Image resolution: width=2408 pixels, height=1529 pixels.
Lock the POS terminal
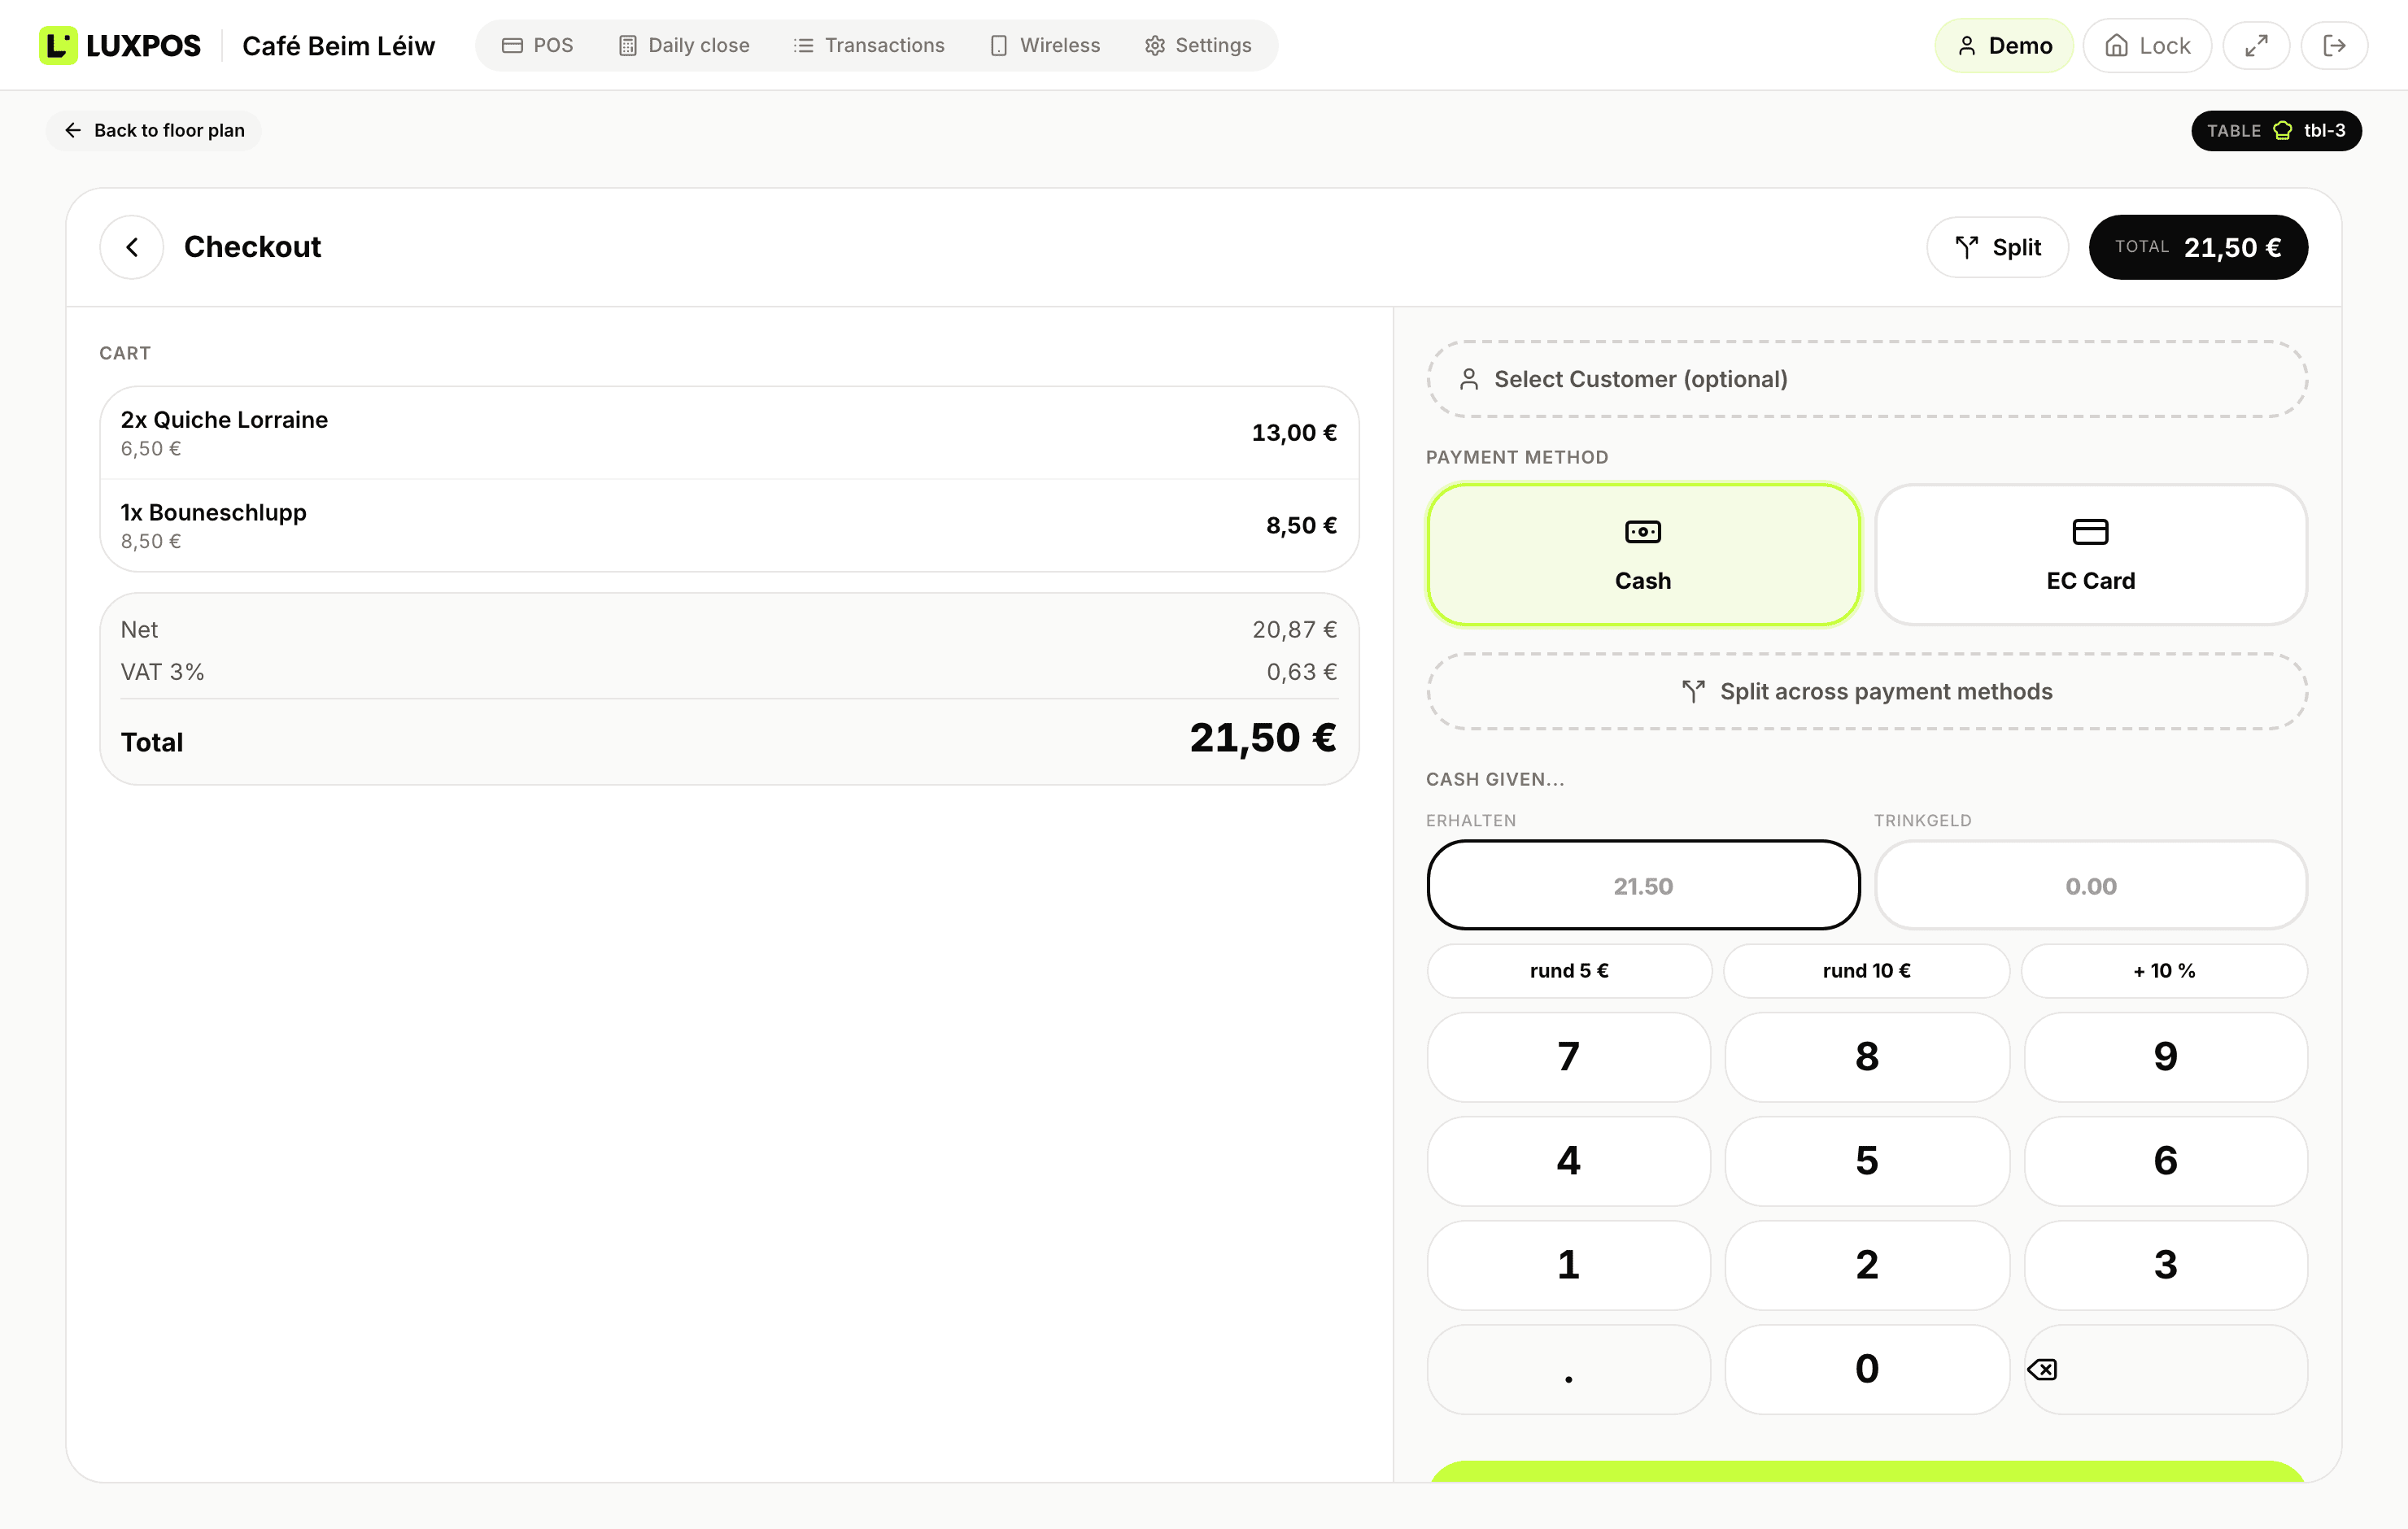tap(2147, 45)
